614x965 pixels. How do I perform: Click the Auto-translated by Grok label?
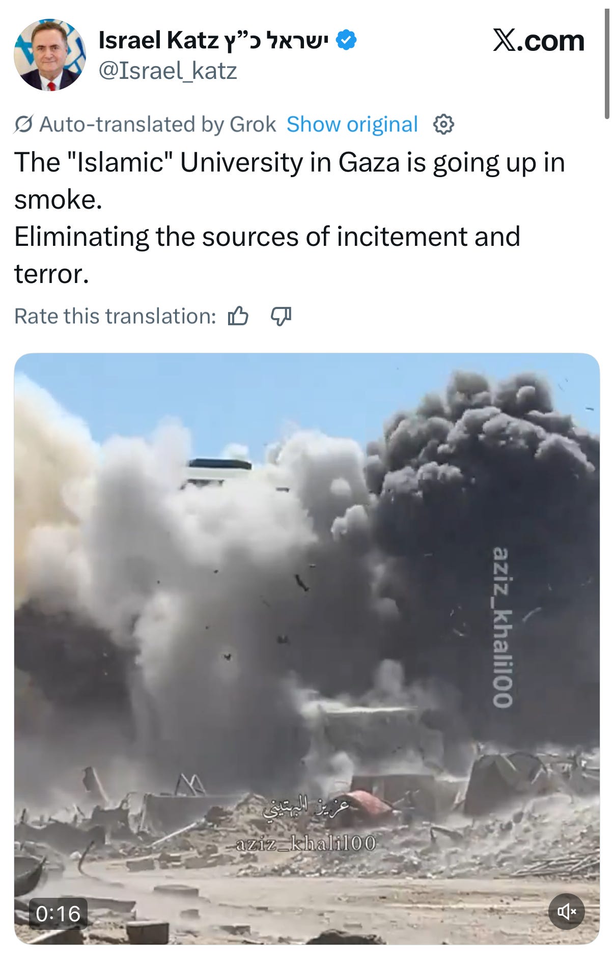tap(157, 124)
